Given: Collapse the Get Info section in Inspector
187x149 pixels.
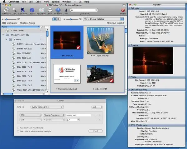Looking at the screenshot, I should point(130,8).
